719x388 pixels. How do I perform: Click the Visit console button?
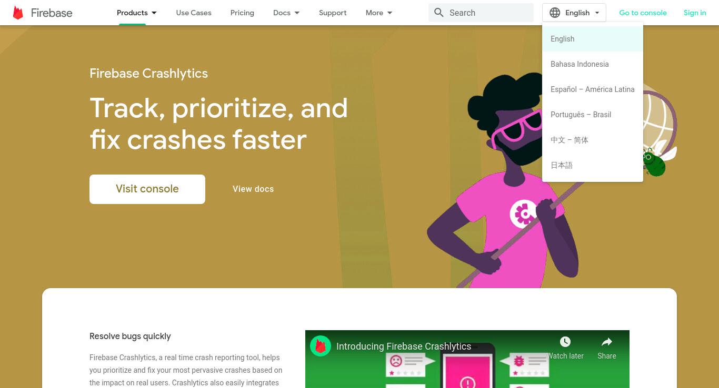pos(147,189)
